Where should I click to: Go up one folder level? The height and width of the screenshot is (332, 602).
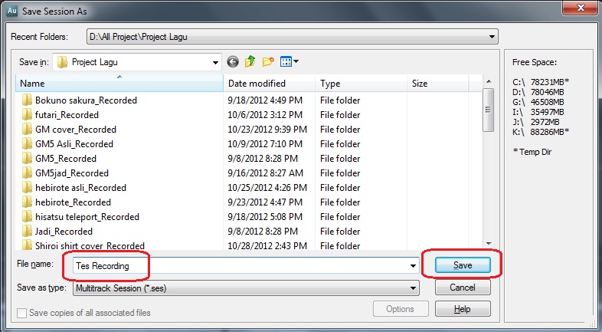coord(250,61)
